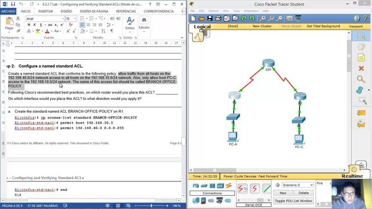Expand the Párrafo dialog launcher
The width and height of the screenshot is (372, 209).
pyautogui.click(x=120, y=38)
